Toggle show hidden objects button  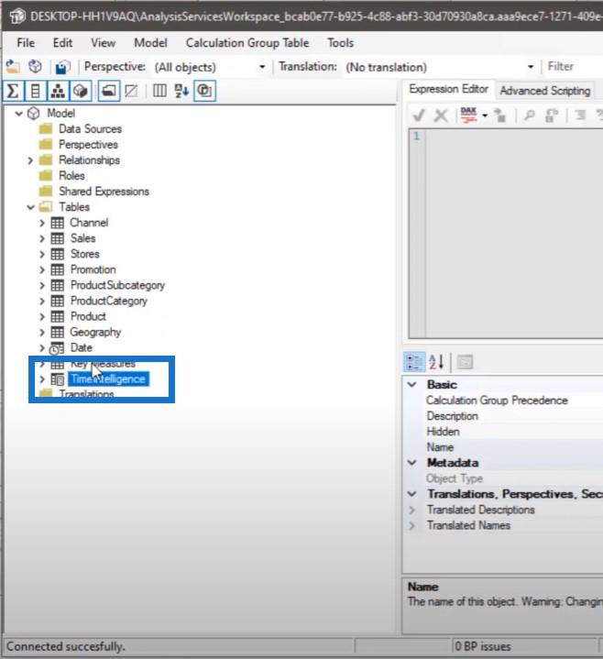132,91
